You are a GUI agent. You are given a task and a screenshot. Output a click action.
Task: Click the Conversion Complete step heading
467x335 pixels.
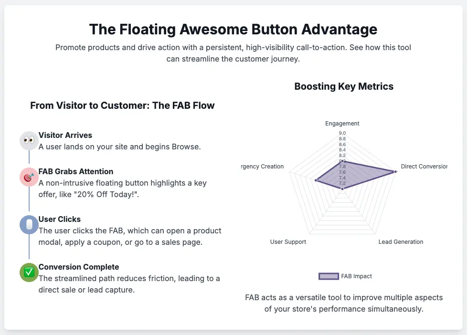pos(79,267)
